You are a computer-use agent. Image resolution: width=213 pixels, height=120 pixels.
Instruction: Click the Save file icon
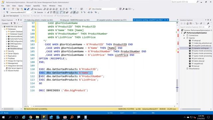click(25, 9)
